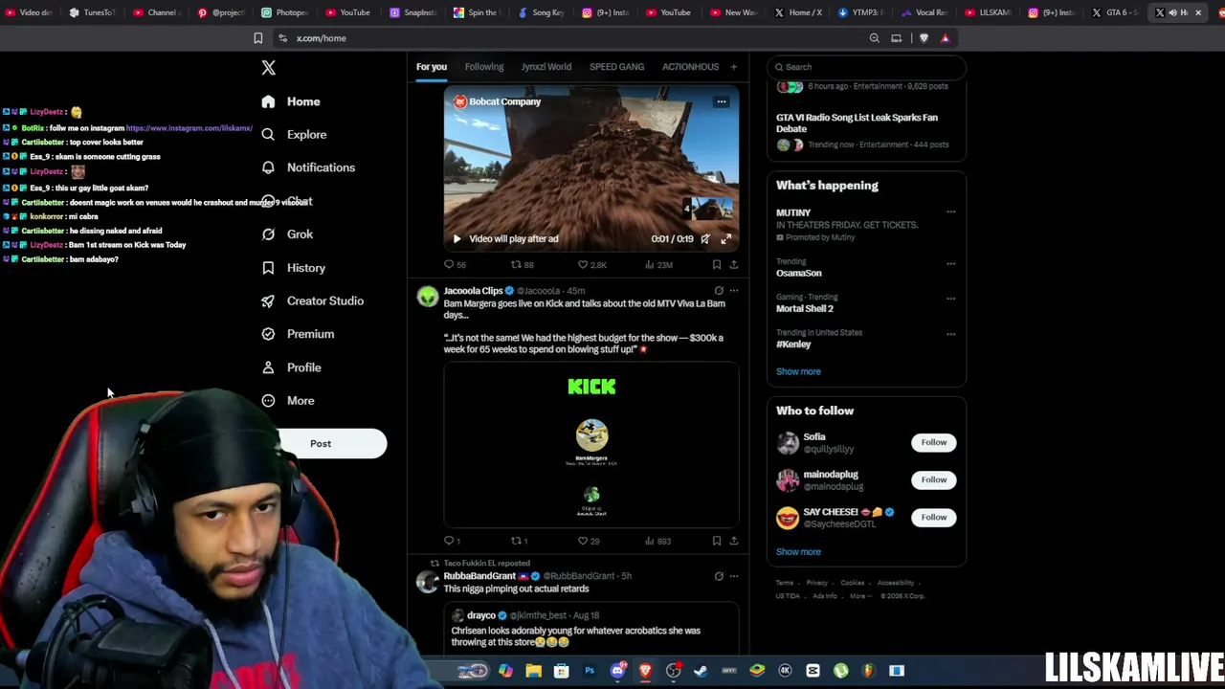
Task: Open Brave Shields in the address bar
Action: 924,38
